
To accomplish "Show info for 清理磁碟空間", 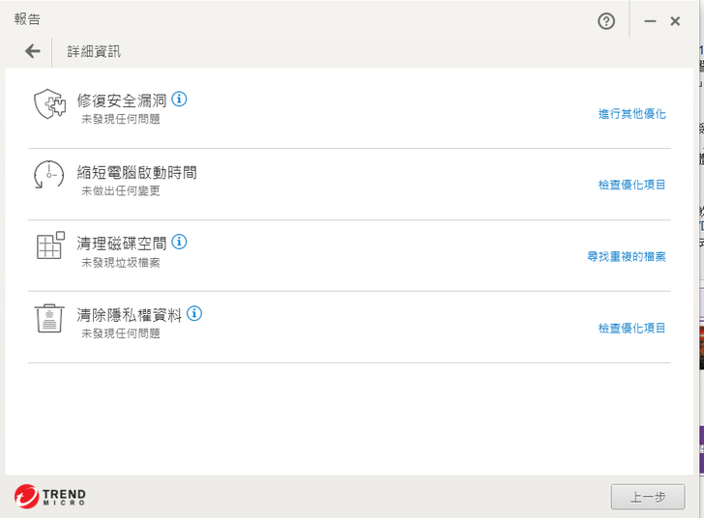I will click(179, 242).
